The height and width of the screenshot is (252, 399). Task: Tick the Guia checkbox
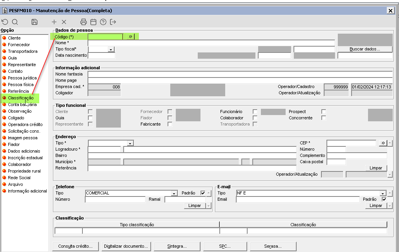click(x=90, y=118)
